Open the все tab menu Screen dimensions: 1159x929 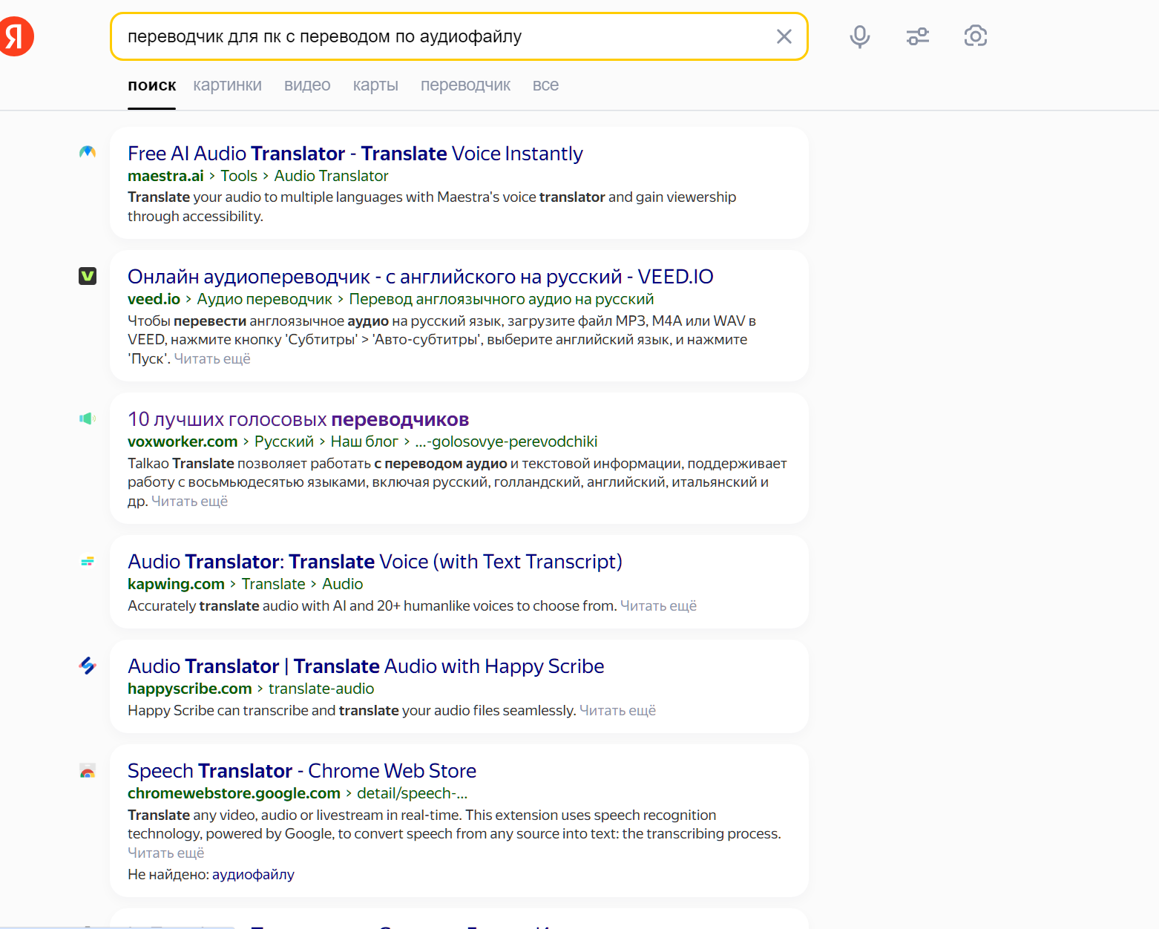pos(545,85)
